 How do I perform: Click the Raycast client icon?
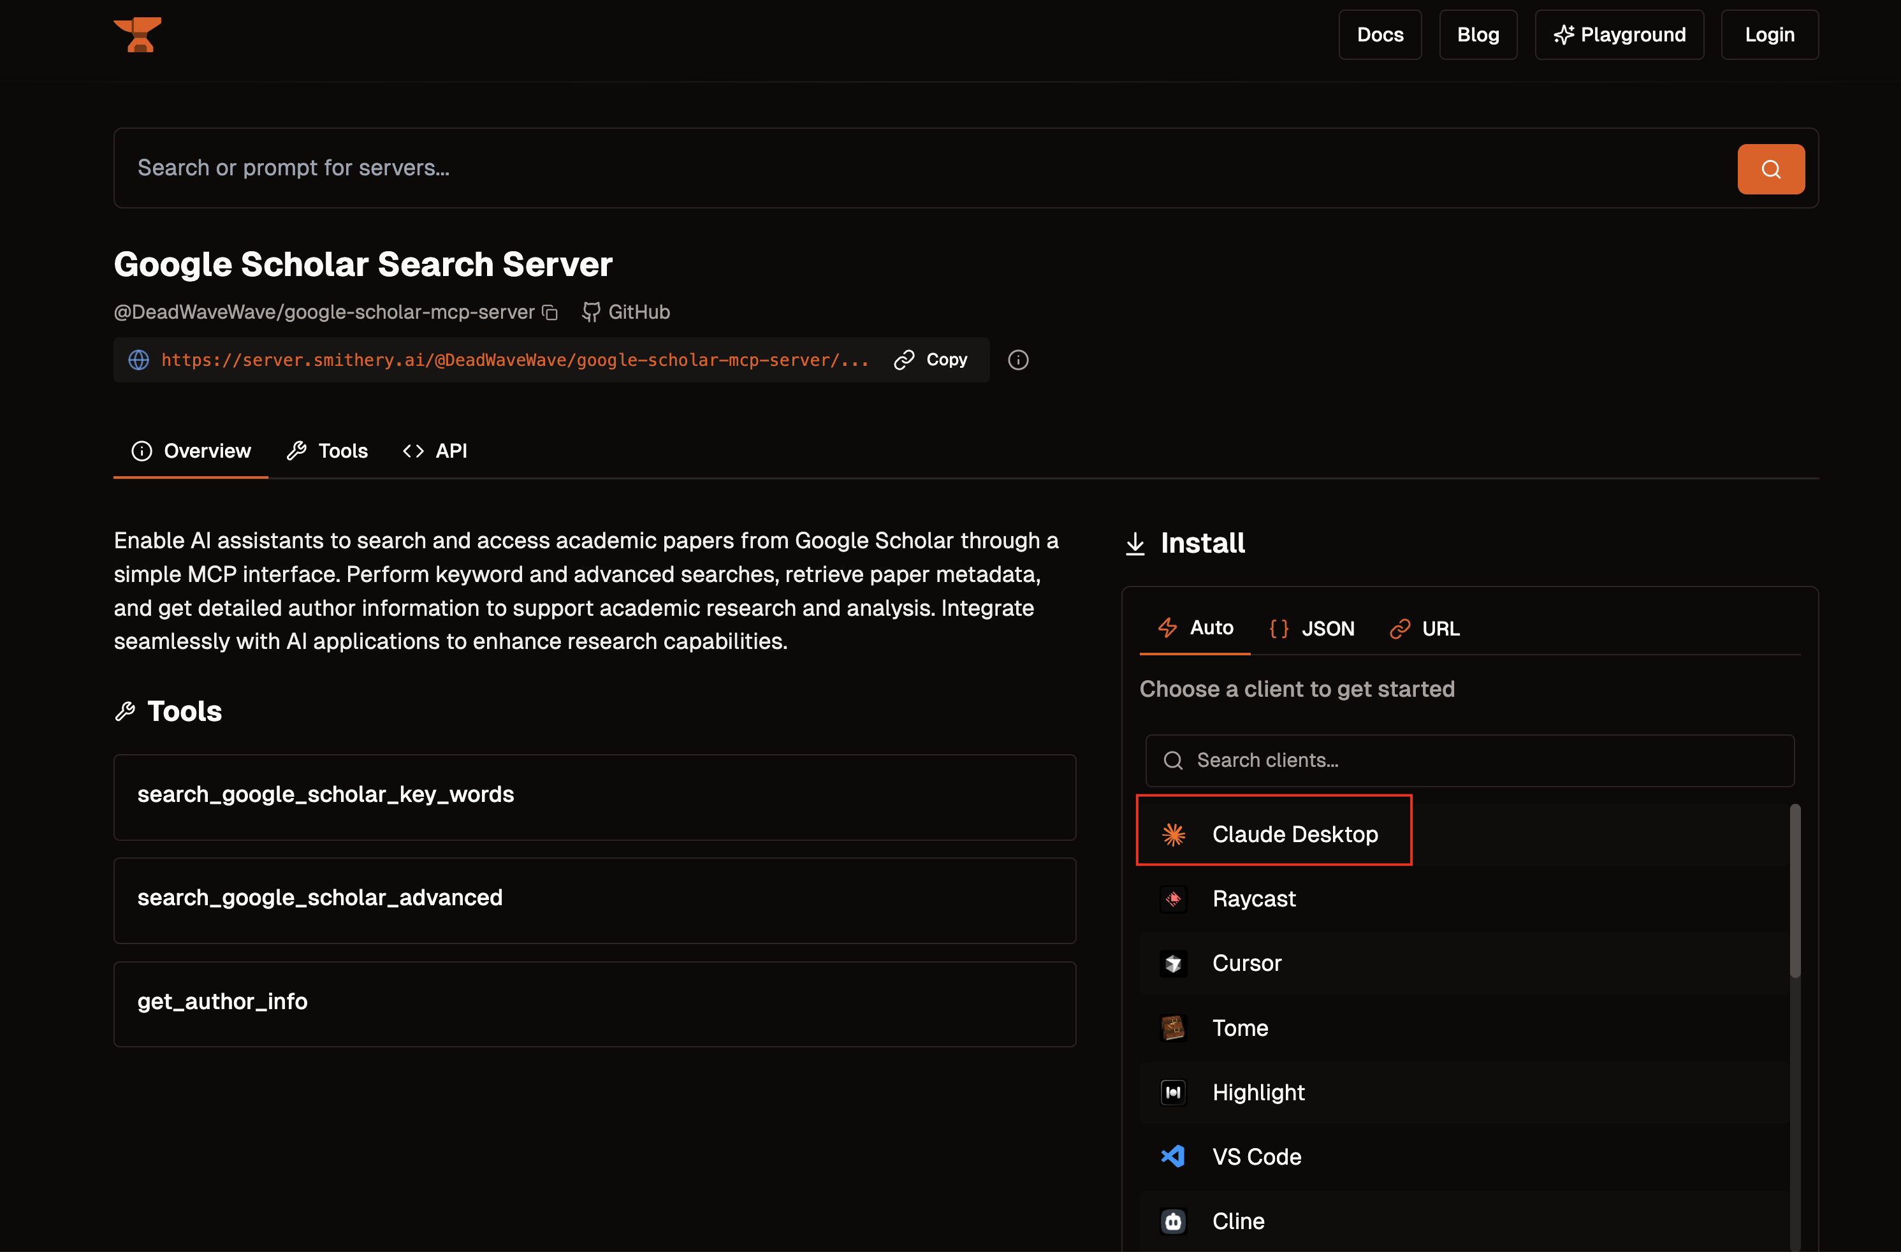(1172, 899)
